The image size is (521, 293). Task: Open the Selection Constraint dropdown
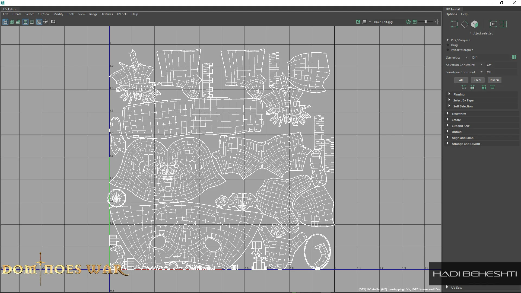tap(481, 65)
